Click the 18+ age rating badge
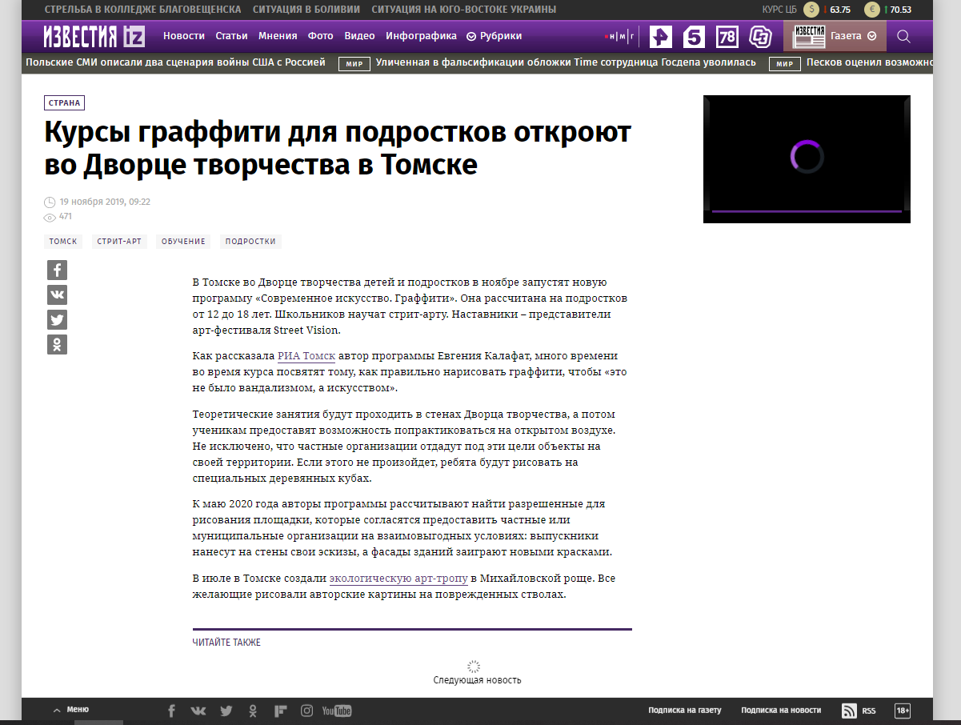The image size is (961, 725). (903, 711)
